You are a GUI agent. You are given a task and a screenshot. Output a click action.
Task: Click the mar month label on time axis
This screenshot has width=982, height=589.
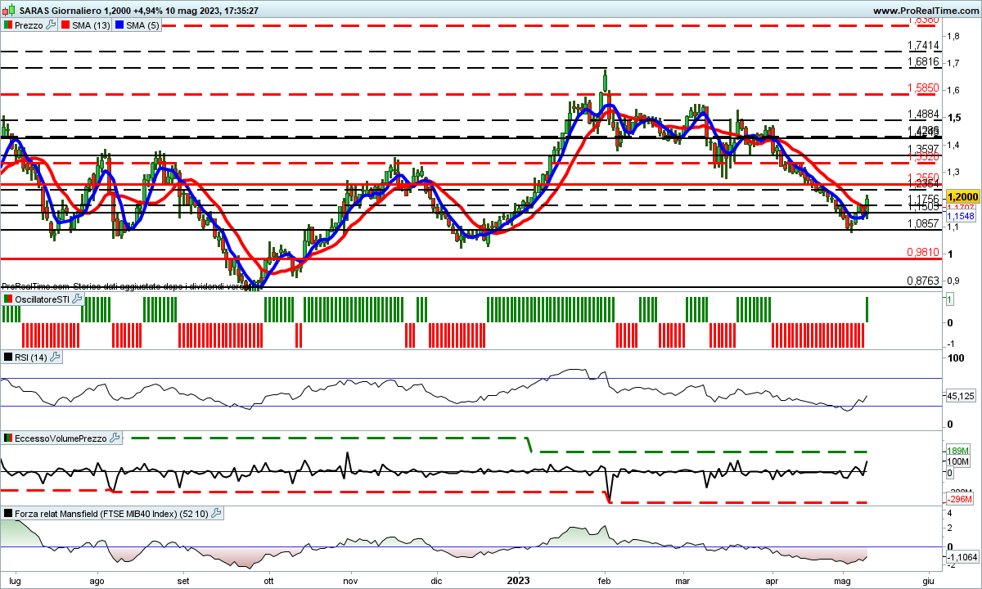coord(682,581)
